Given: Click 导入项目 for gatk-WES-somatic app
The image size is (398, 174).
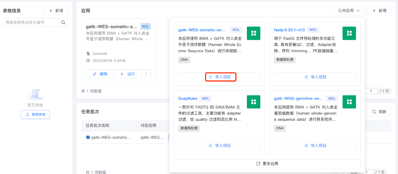Looking at the screenshot, I should click(x=219, y=77).
